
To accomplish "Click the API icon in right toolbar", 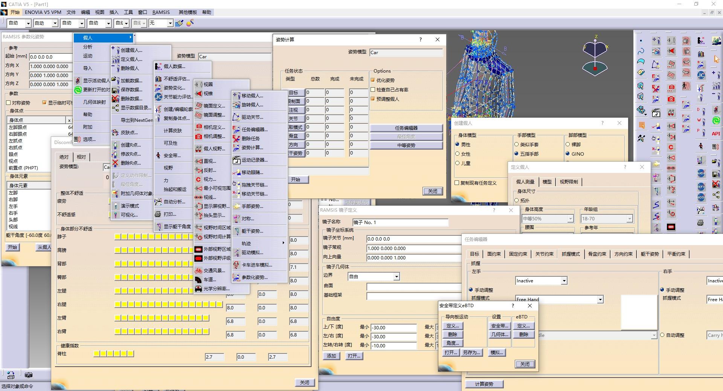I will click(716, 133).
